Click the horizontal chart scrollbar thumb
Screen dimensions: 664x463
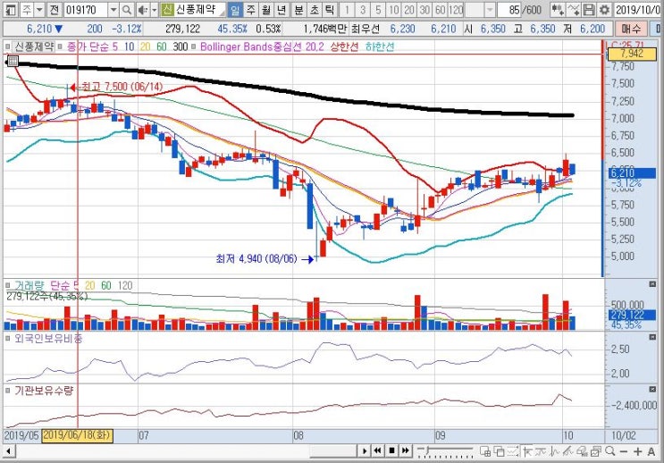[333, 451]
